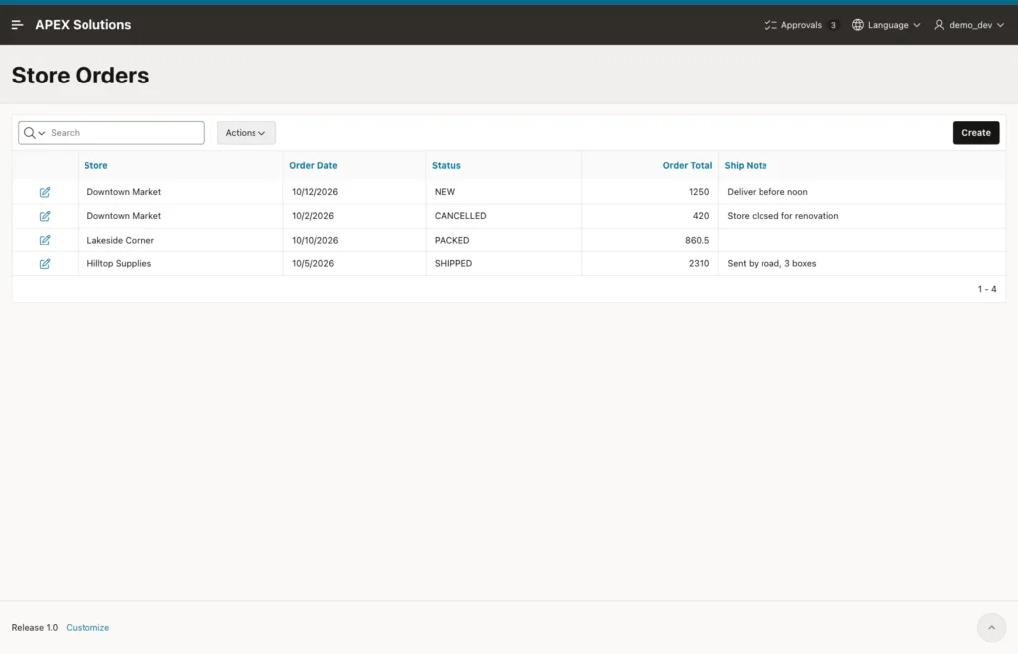
Task: Click the APEX Solutions title
Action: point(84,25)
